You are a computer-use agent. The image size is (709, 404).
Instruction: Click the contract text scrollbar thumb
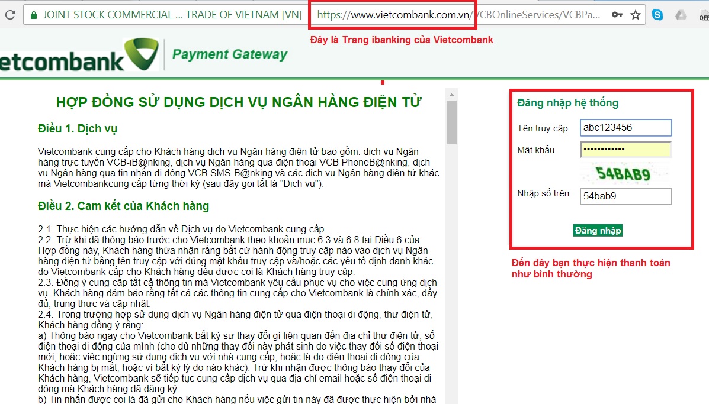pos(451,122)
